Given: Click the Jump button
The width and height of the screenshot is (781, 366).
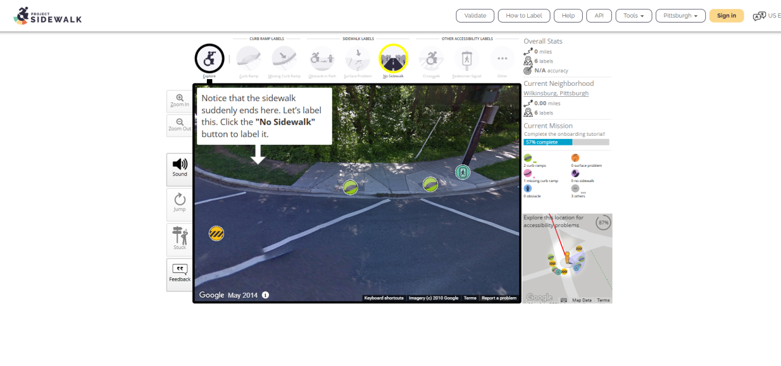Looking at the screenshot, I should pos(179,204).
